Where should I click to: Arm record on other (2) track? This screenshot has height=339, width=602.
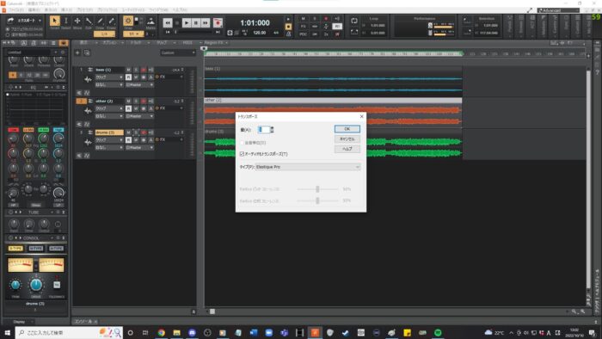click(144, 102)
